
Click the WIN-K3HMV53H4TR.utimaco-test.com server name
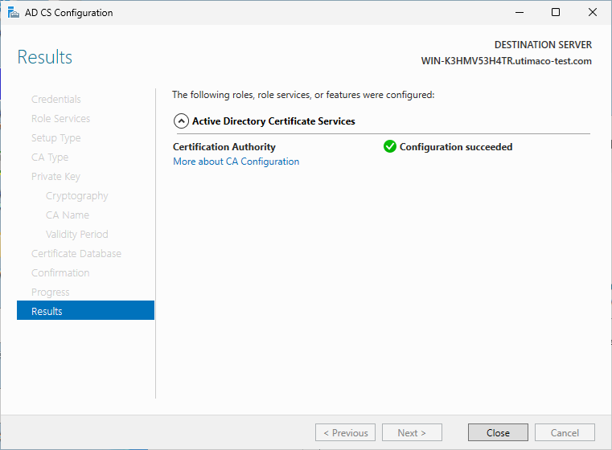pos(506,61)
